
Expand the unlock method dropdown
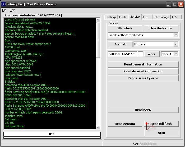176,35
